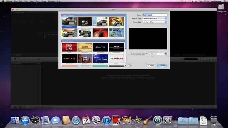Open System Preferences from the Dock
The width and height of the screenshot is (228, 128).
point(168,120)
